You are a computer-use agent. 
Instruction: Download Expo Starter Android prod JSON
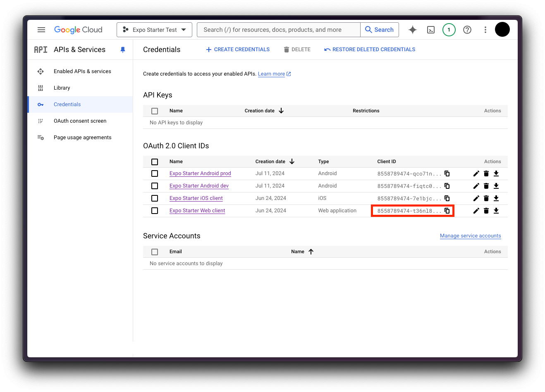pos(496,173)
